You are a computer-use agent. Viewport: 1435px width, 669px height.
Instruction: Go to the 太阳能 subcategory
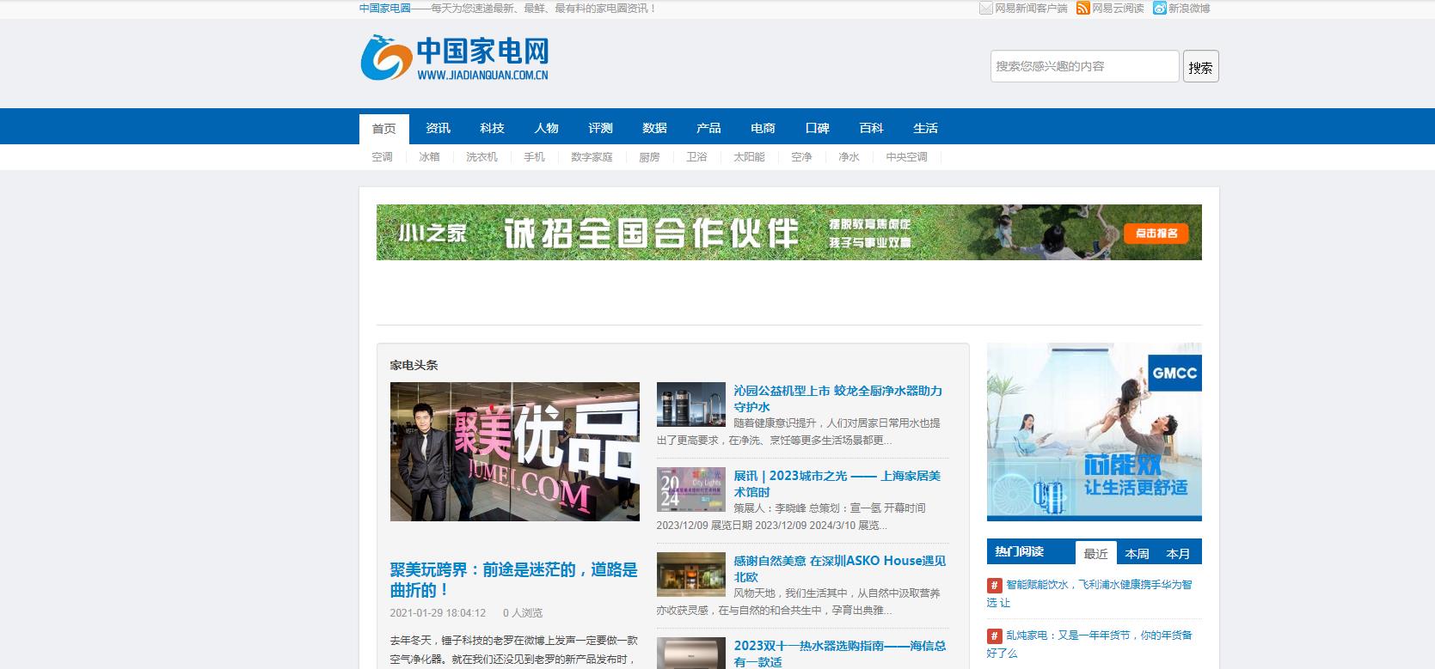coord(749,157)
